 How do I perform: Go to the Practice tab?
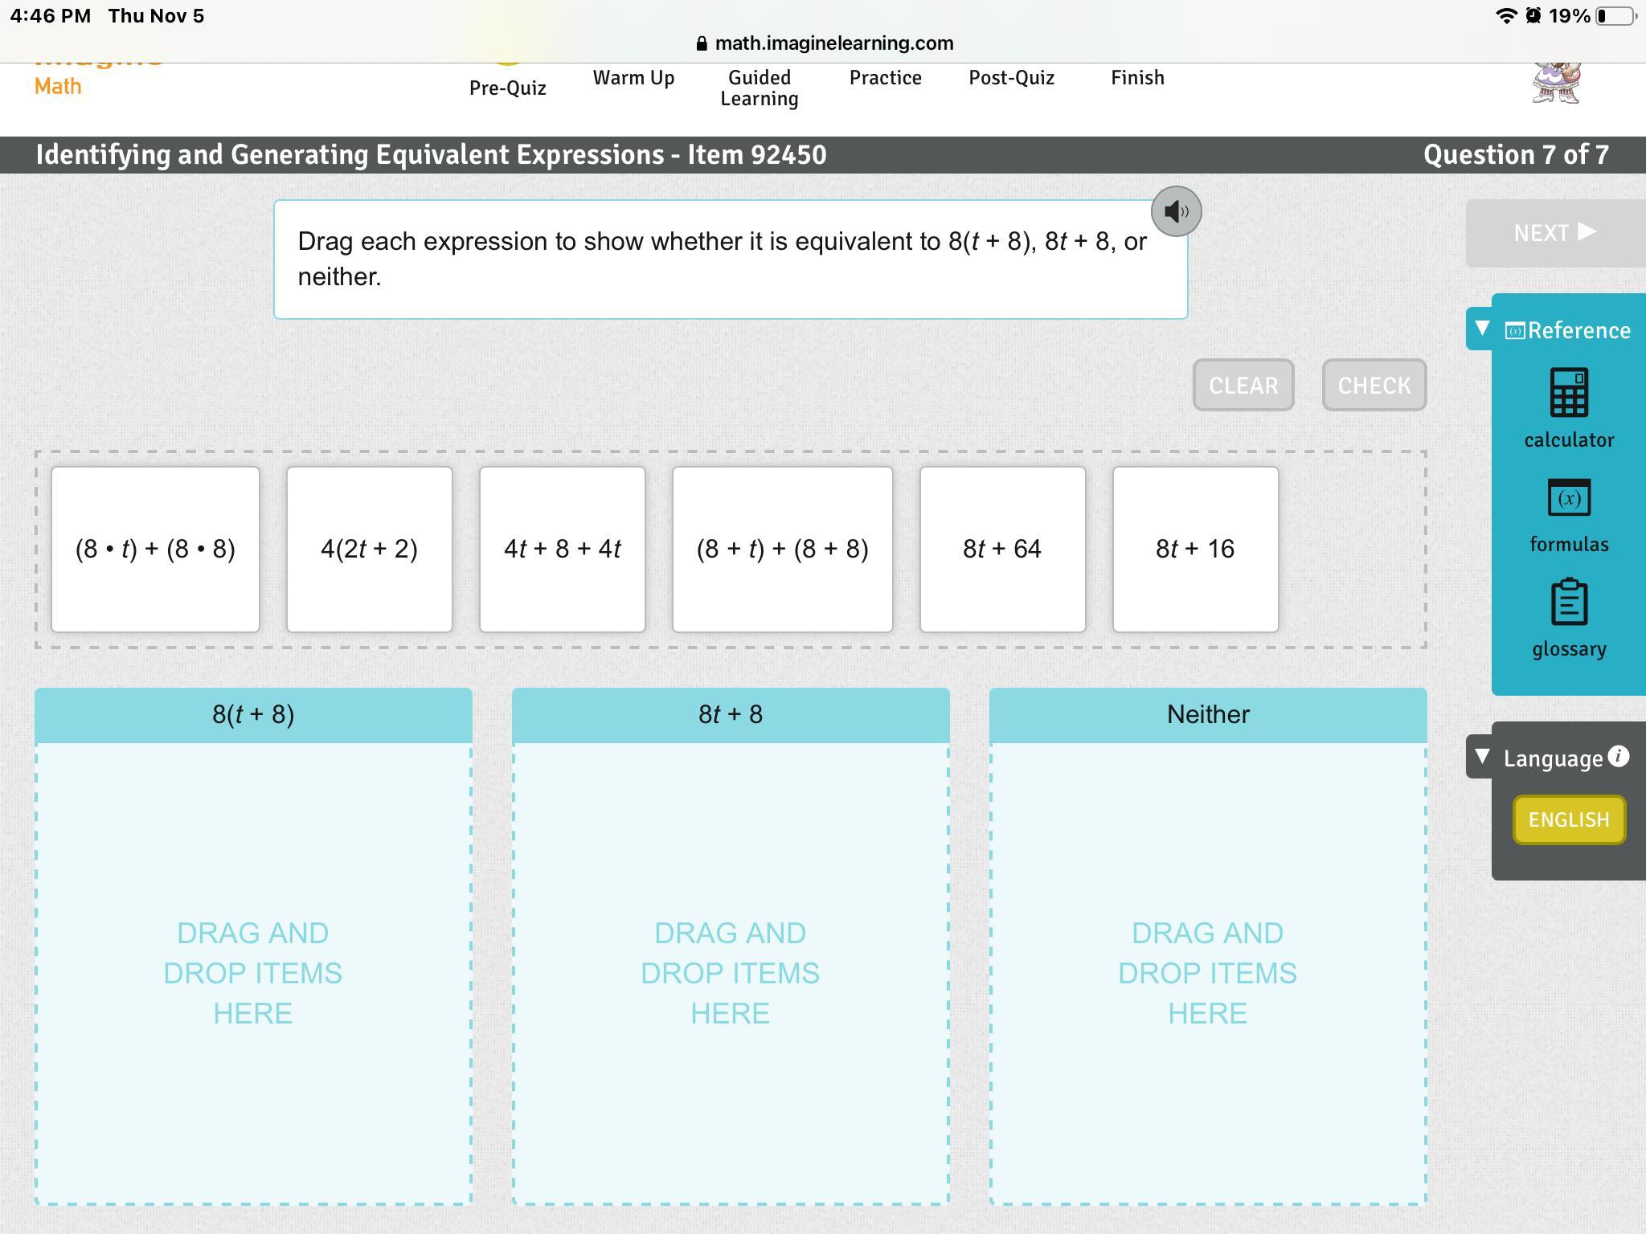(885, 78)
